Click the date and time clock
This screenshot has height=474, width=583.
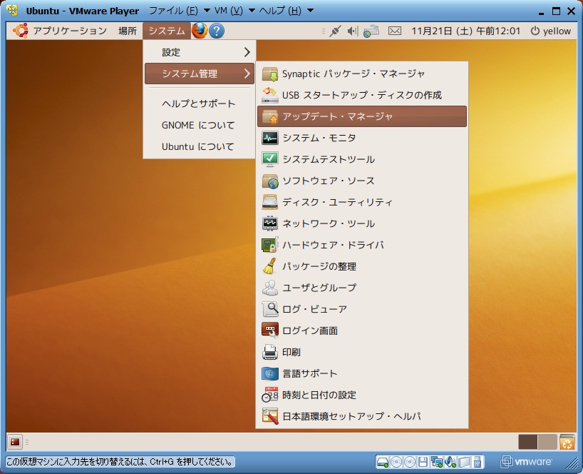pyautogui.click(x=465, y=31)
